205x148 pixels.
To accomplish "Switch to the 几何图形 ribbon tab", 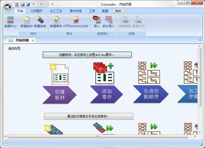I will tap(36, 11).
